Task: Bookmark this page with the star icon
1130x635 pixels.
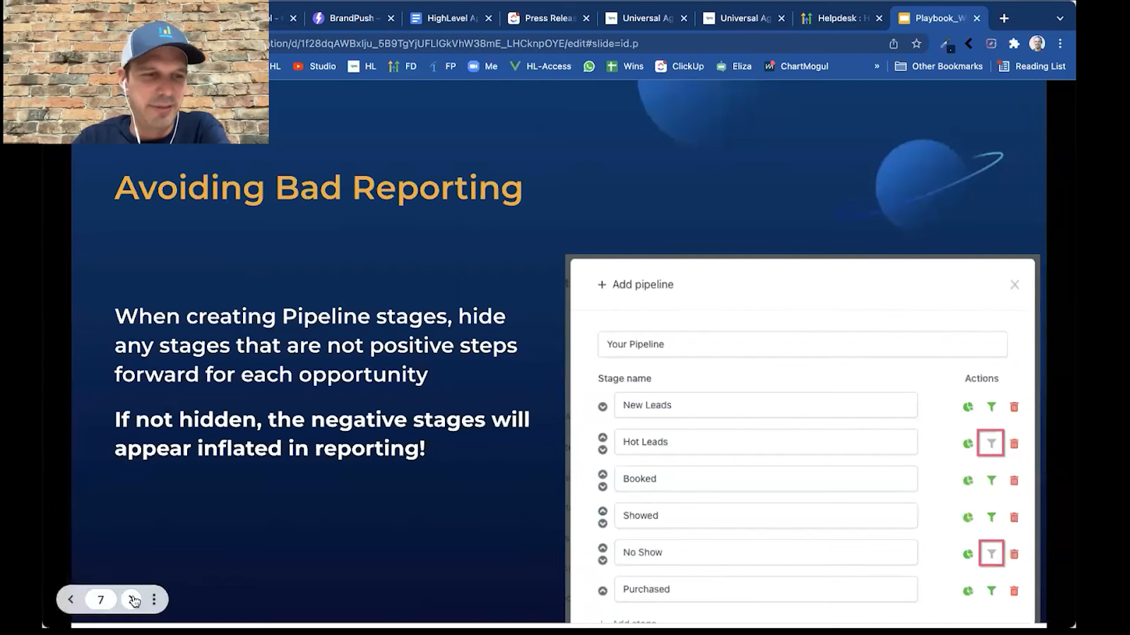Action: click(x=917, y=44)
